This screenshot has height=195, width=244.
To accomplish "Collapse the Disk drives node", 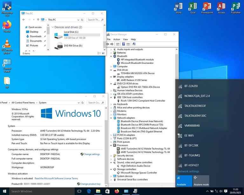I will click(x=111, y=70).
